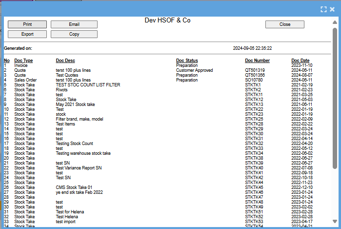
Task: Select document number QT501319
Action: coord(256,70)
